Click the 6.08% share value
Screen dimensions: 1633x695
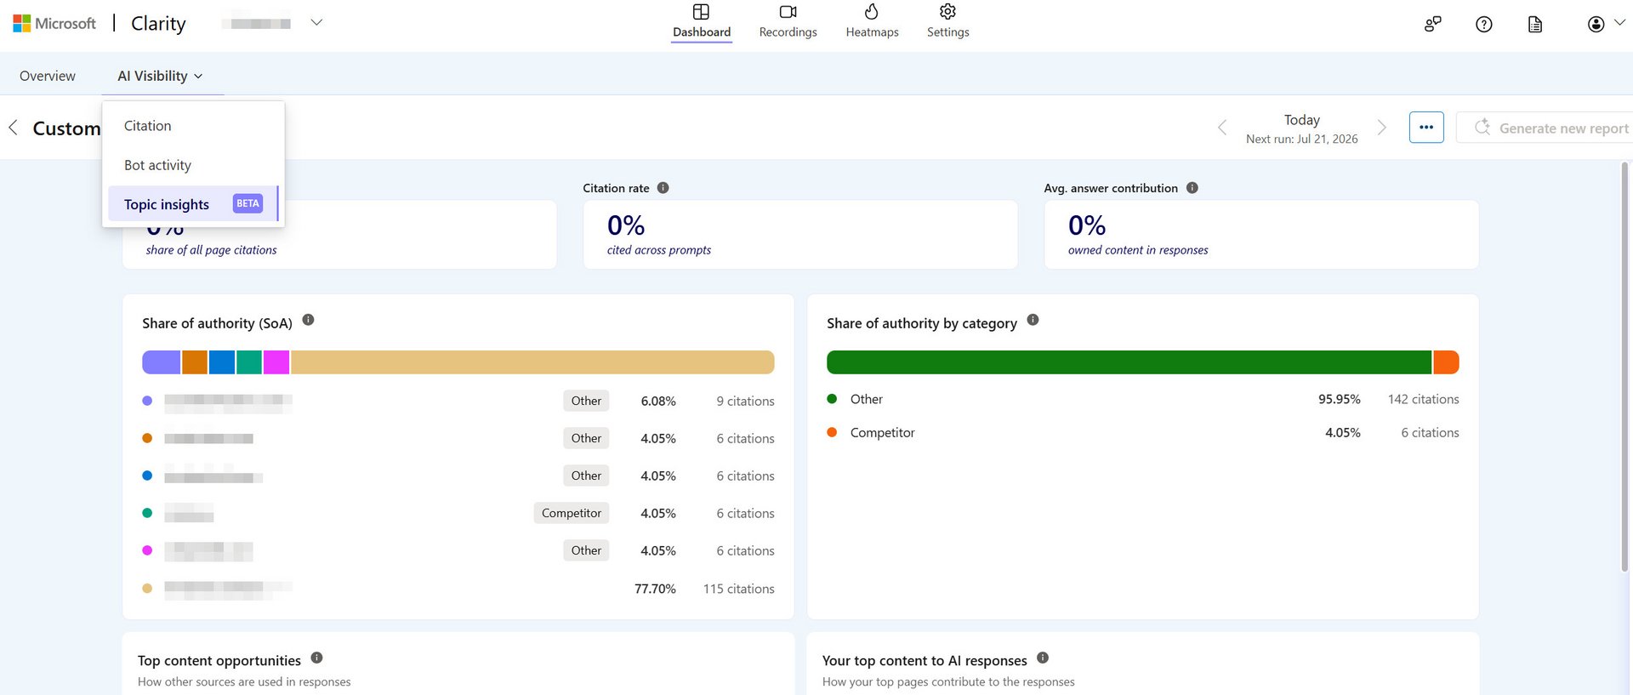pos(658,402)
